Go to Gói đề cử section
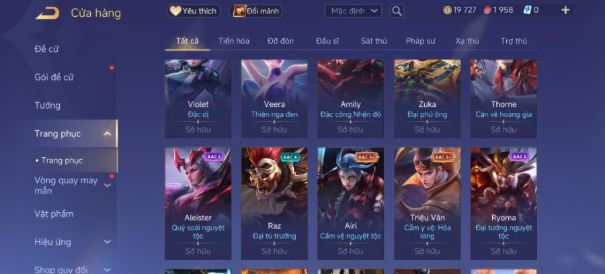This screenshot has width=605, height=274. point(54,77)
